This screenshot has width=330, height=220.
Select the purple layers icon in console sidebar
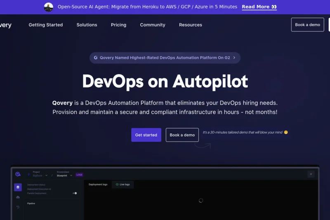pos(18,187)
